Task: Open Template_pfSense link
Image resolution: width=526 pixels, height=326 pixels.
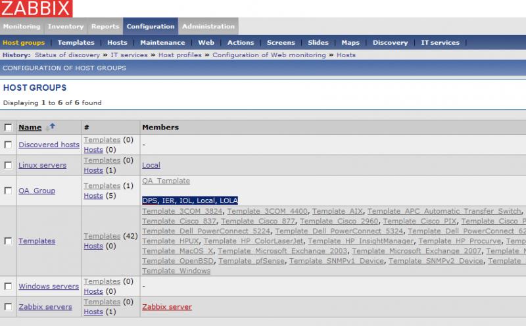Action: [252, 260]
